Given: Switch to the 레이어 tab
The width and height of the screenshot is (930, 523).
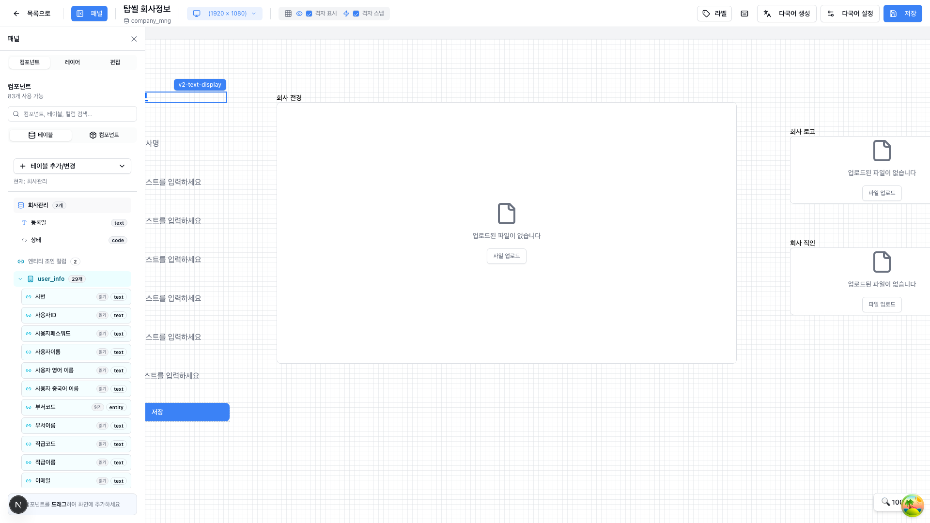Looking at the screenshot, I should (x=72, y=62).
